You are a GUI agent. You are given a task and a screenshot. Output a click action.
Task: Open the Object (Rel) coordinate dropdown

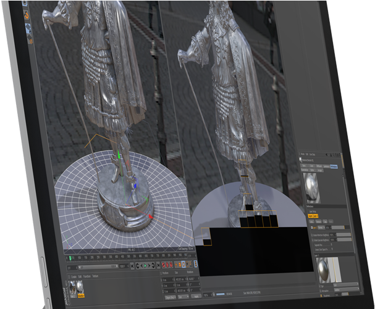(x=171, y=297)
